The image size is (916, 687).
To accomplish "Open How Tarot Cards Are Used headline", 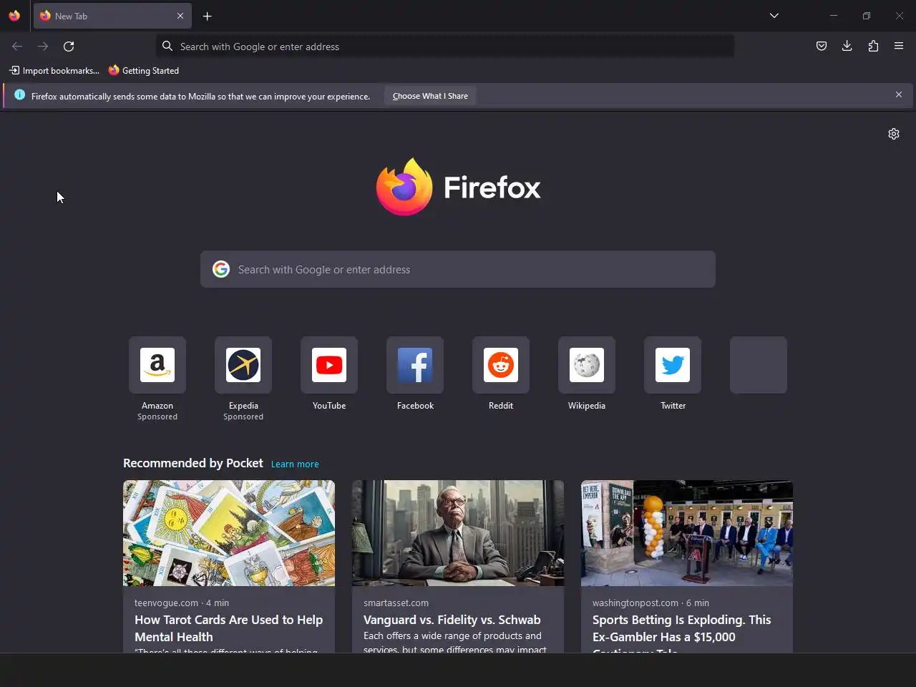I will pos(228,628).
